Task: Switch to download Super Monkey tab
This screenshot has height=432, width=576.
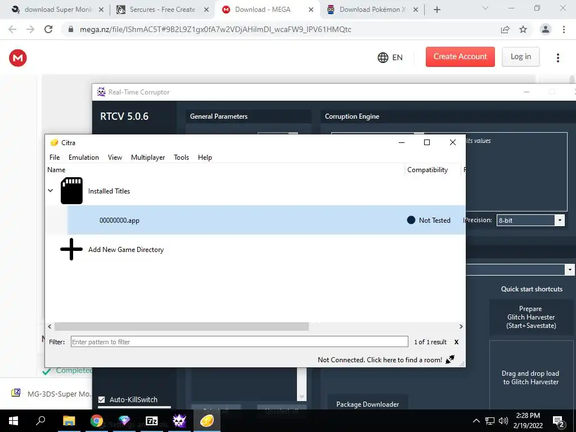Action: coord(57,10)
